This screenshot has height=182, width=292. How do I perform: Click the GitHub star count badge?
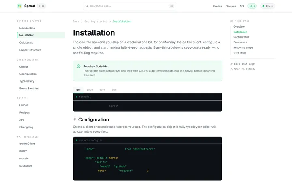[268, 6]
